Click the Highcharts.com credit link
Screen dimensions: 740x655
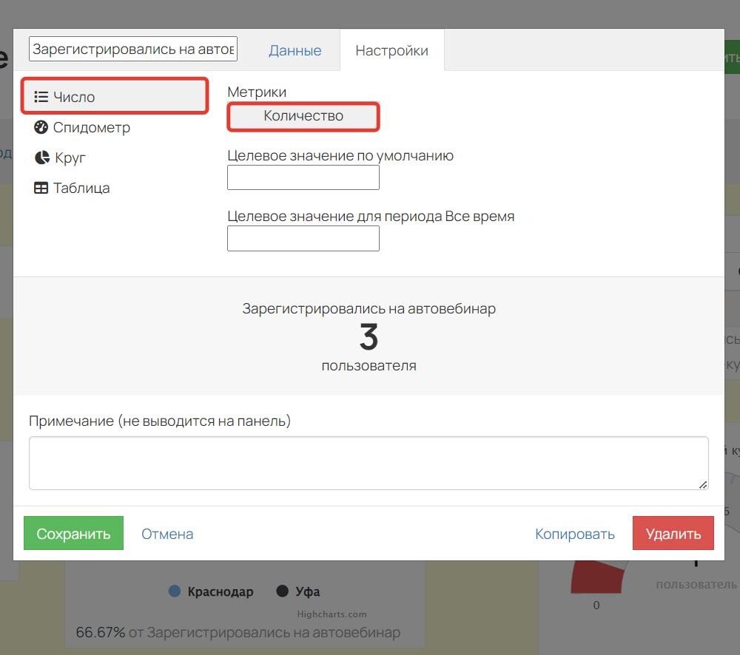[332, 614]
